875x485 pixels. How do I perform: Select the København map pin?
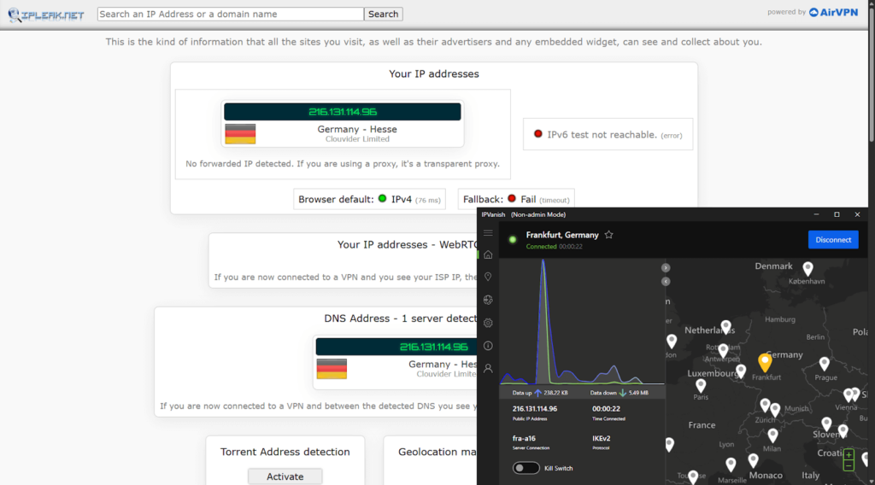coord(807,268)
